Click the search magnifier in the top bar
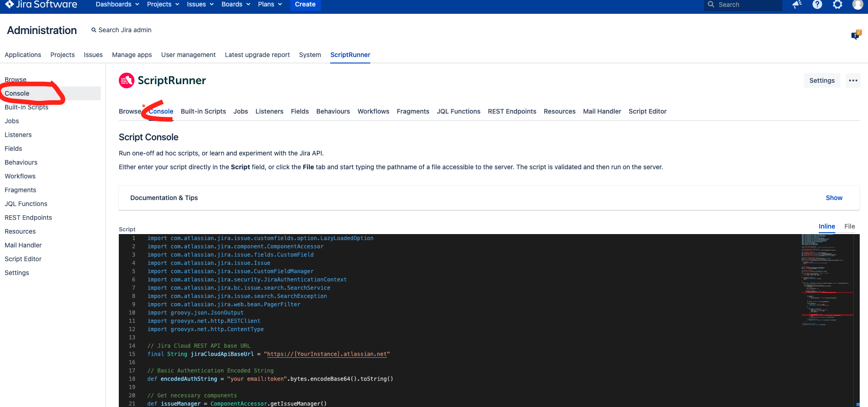 [711, 5]
